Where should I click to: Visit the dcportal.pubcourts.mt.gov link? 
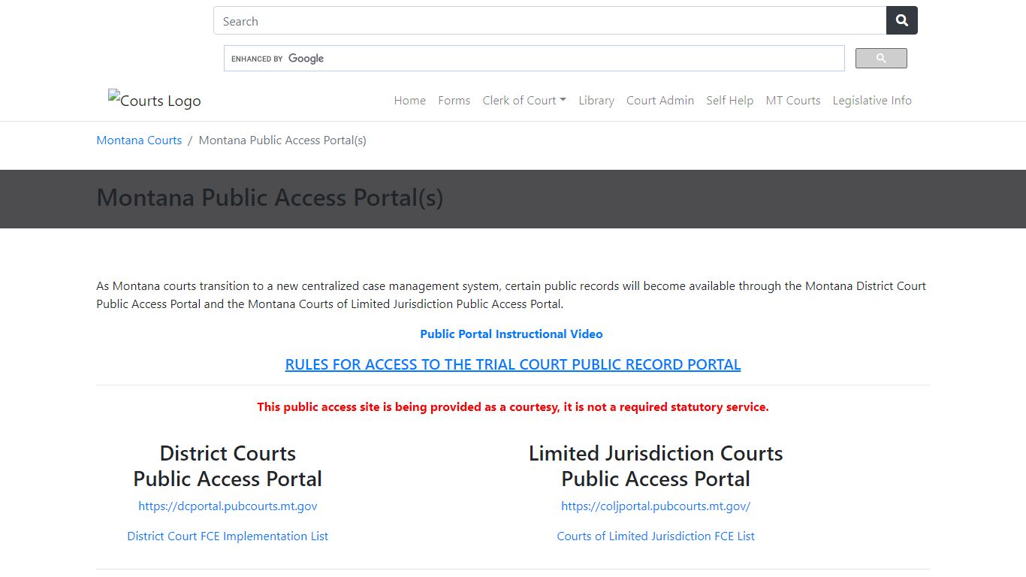point(228,506)
